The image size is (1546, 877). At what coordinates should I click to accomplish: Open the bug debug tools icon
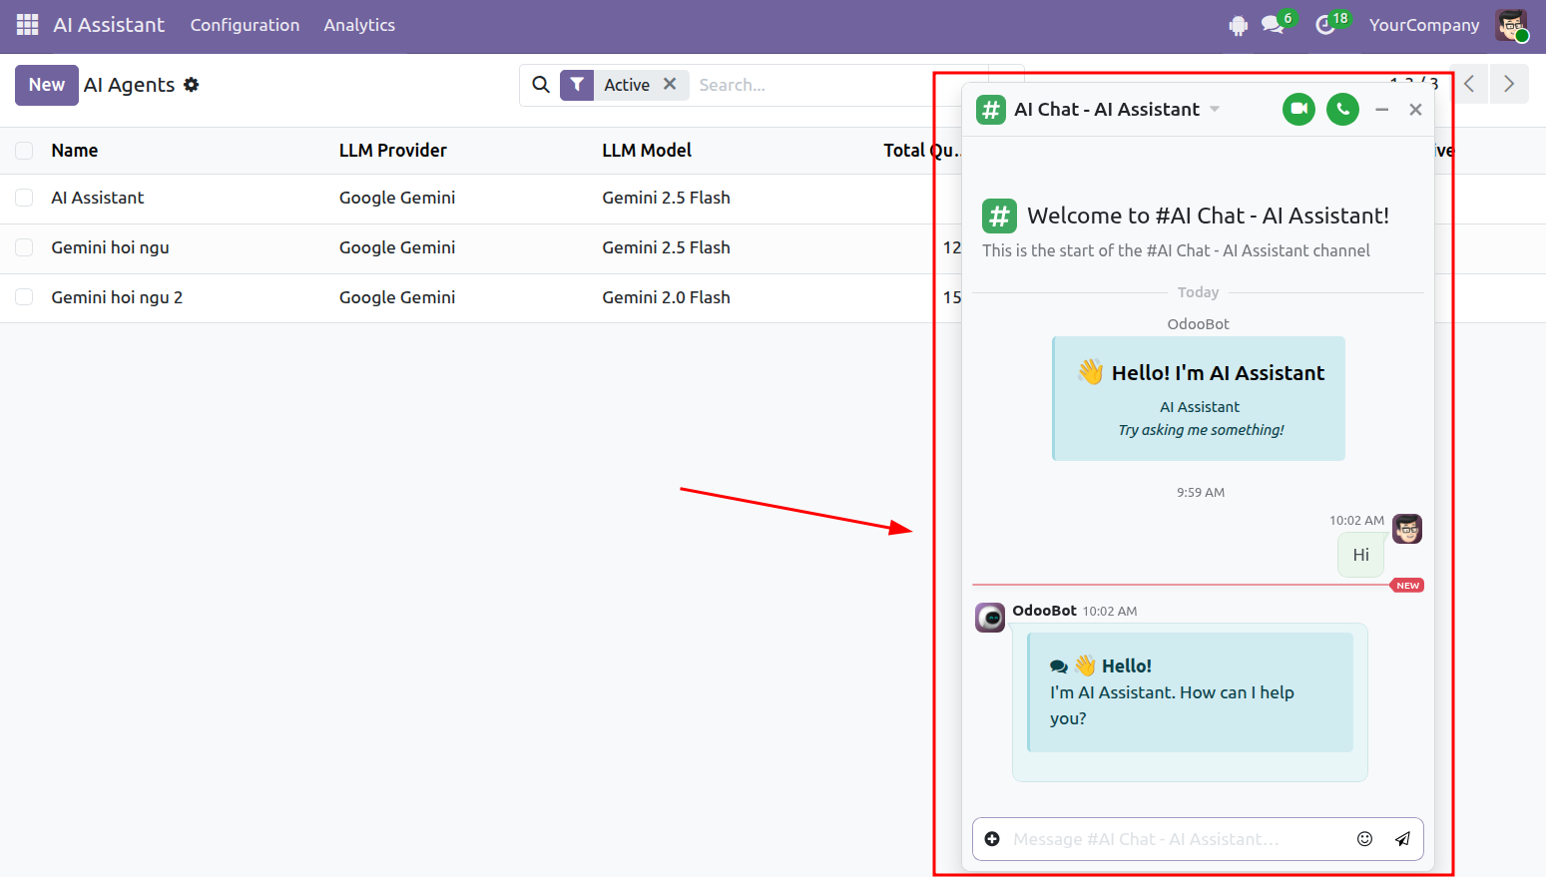click(1239, 26)
